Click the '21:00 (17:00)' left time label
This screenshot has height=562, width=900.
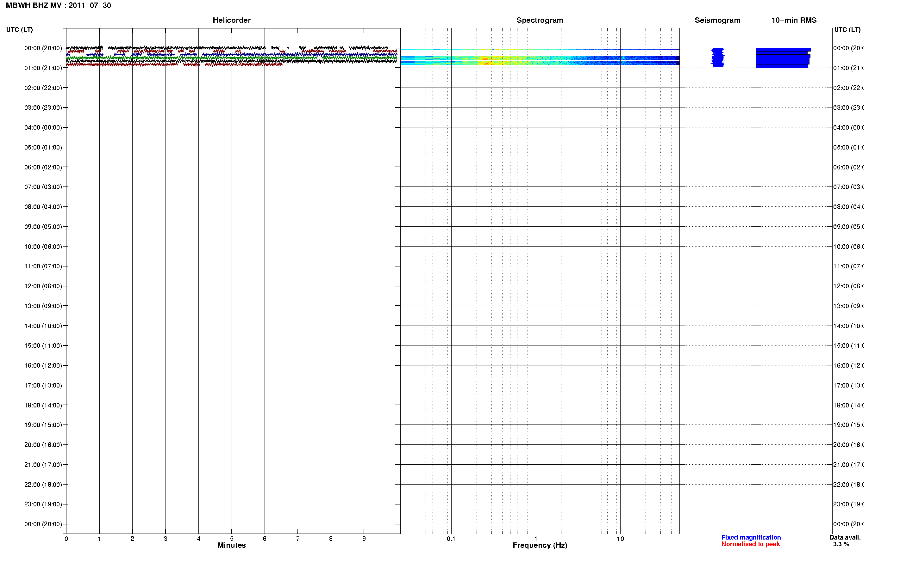coord(43,465)
